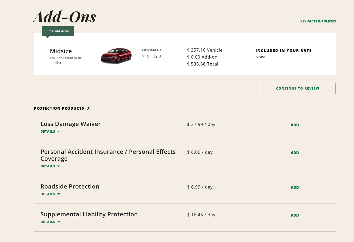The width and height of the screenshot is (354, 242).
Task: Add Loss Damage Waiver protection
Action: pos(295,125)
